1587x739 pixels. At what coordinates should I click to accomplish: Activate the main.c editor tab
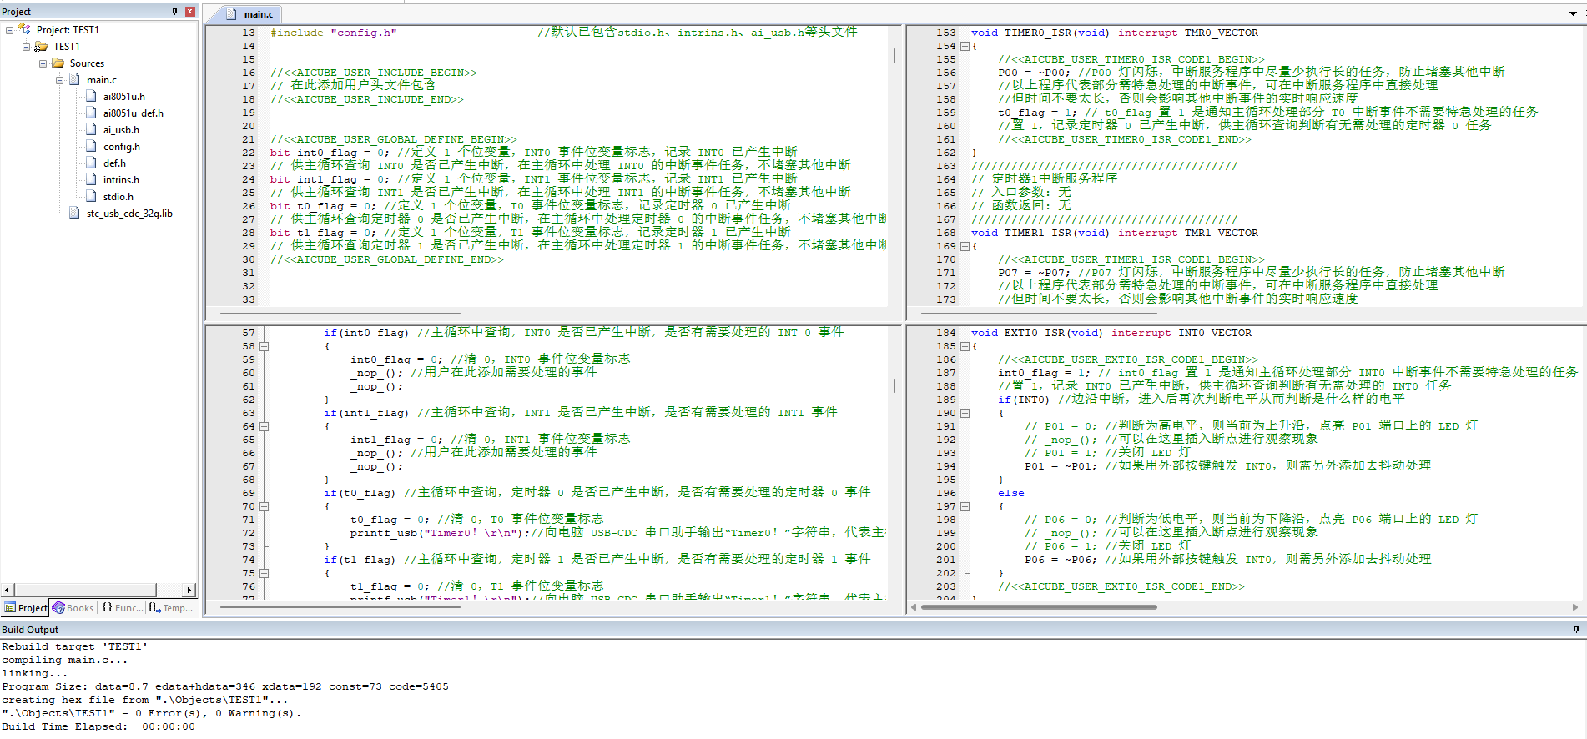click(252, 14)
